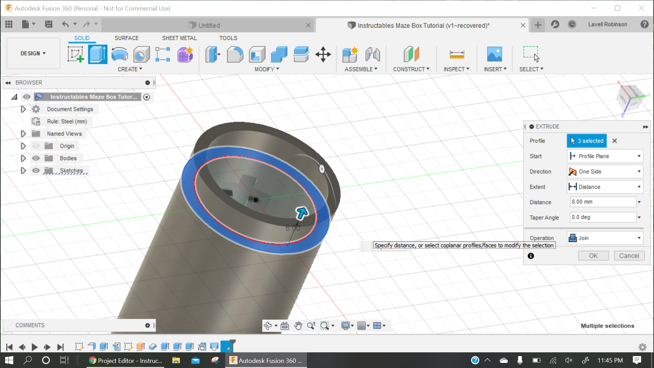Switch to the SURFACE tab

coord(126,38)
